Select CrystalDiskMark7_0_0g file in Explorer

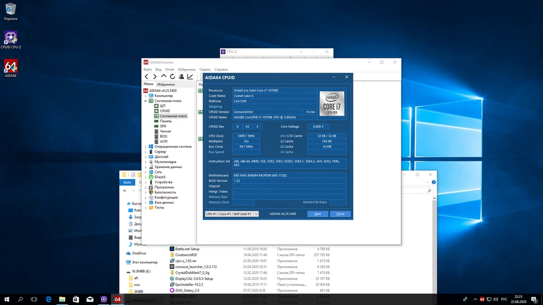(x=190, y=272)
